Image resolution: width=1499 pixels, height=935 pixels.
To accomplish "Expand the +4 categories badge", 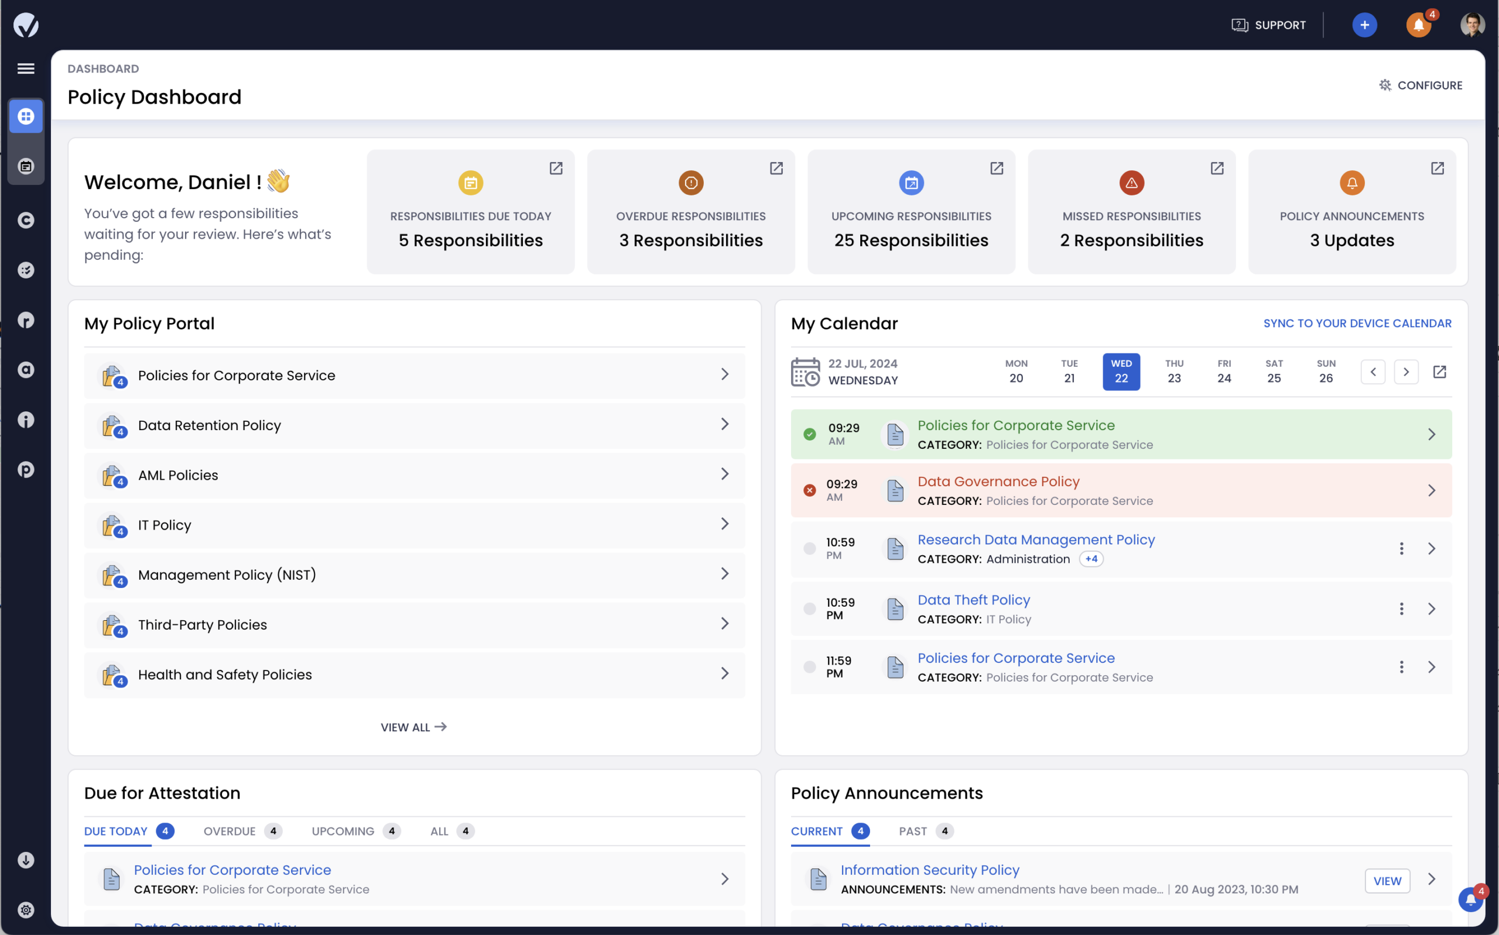I will [x=1091, y=559].
